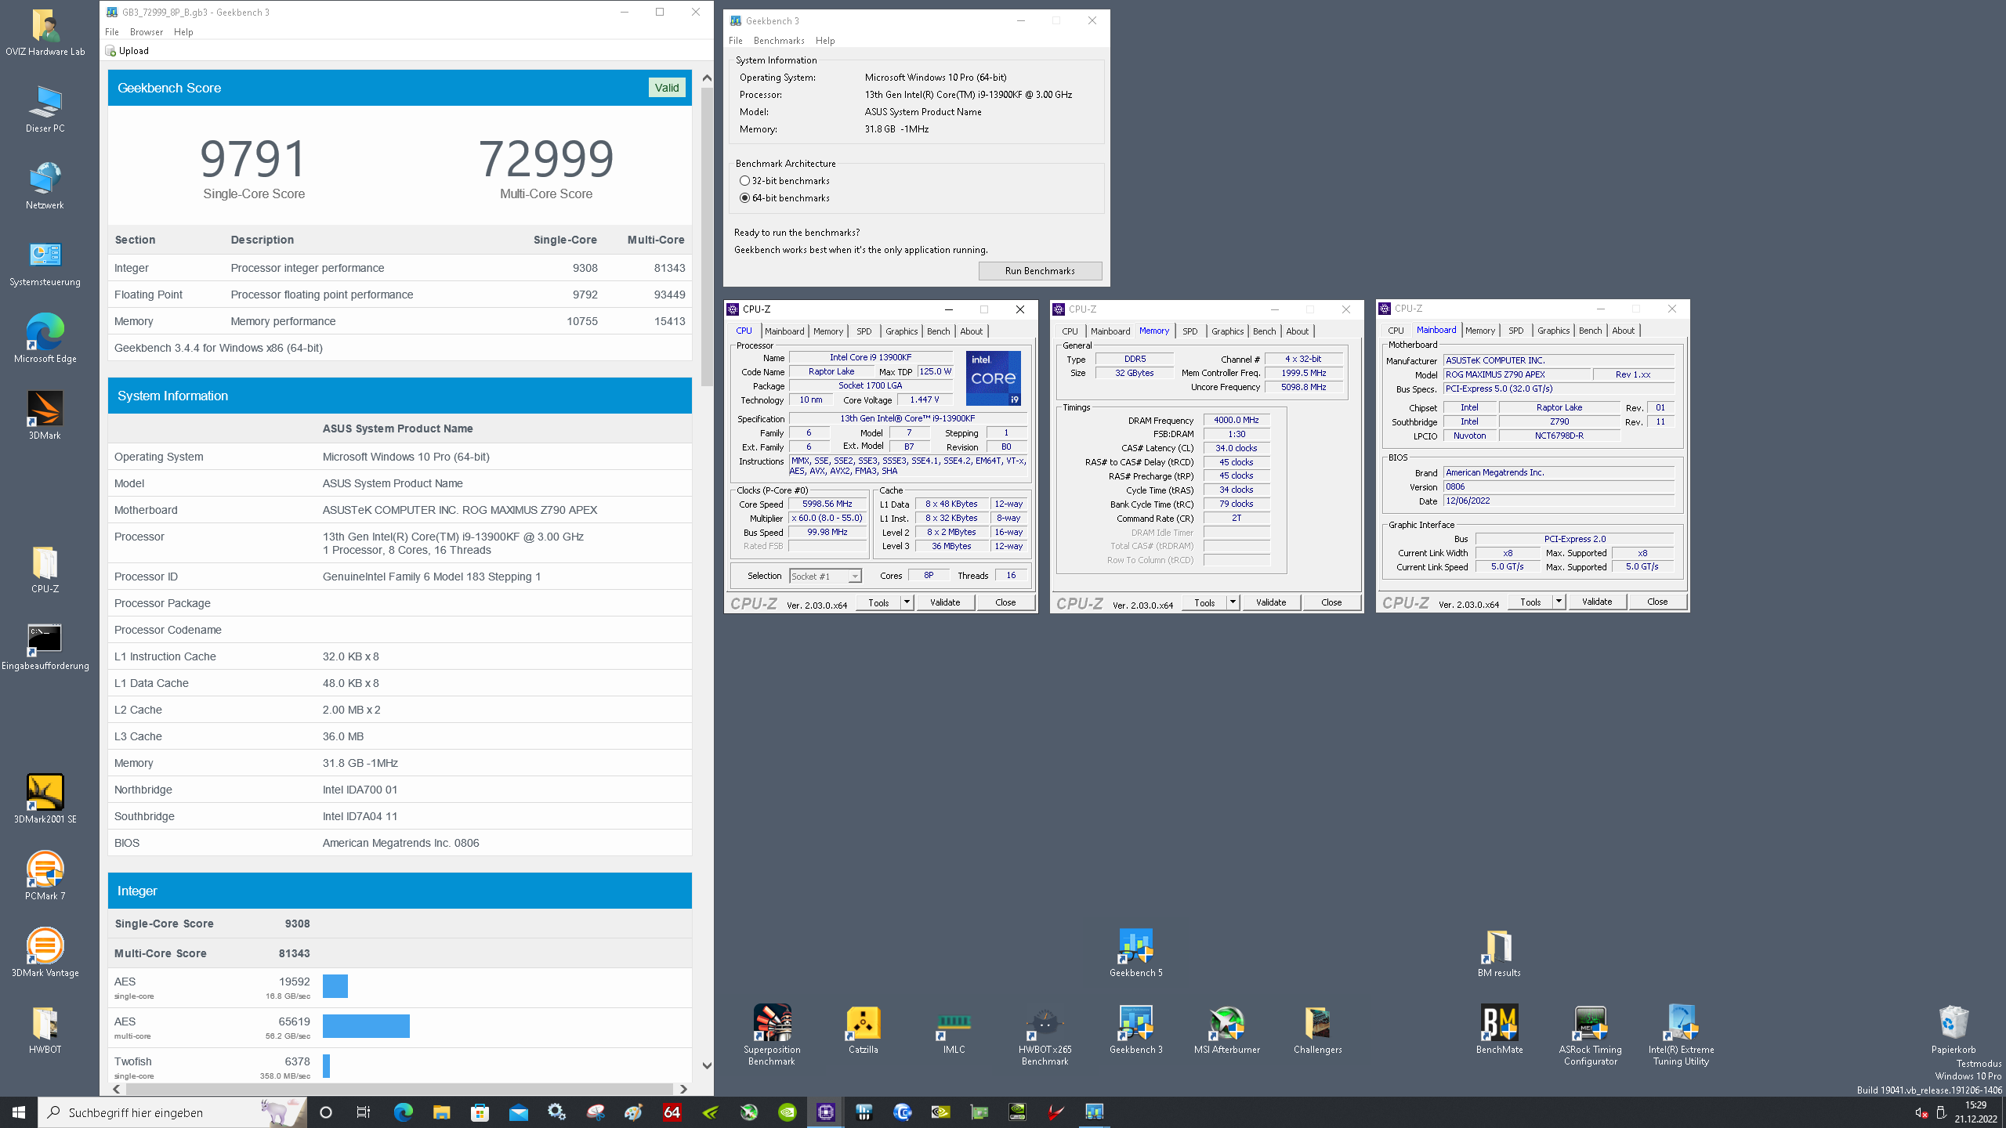Launch Intel Extreme Tuning Utility icon
The image size is (2006, 1128).
(x=1681, y=1036)
